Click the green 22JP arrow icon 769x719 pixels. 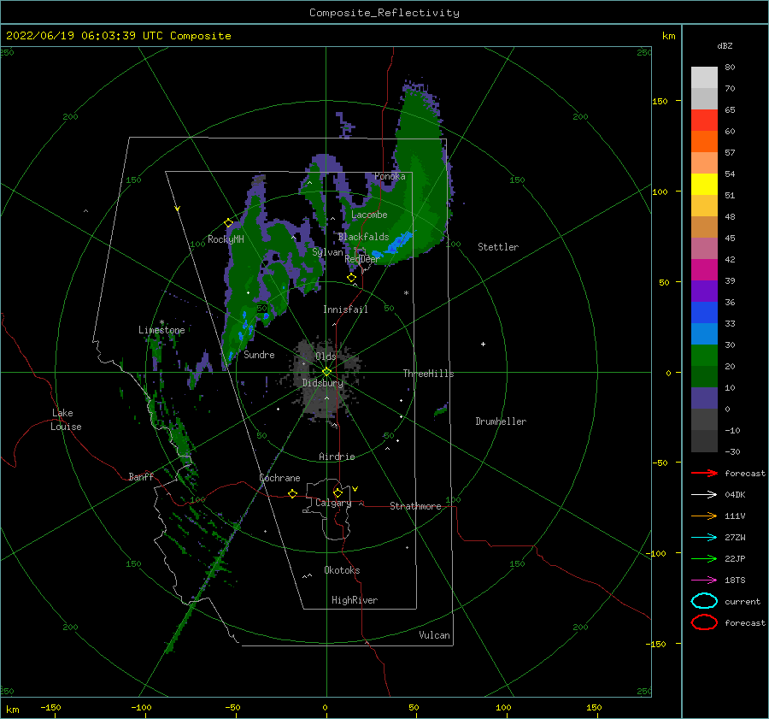(x=704, y=558)
